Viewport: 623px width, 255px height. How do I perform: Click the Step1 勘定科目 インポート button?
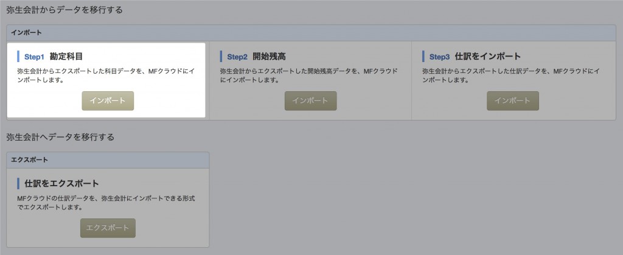108,101
